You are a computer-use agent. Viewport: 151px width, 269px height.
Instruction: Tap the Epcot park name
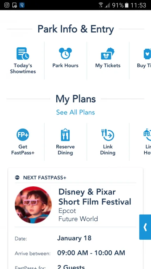pyautogui.click(x=67, y=211)
